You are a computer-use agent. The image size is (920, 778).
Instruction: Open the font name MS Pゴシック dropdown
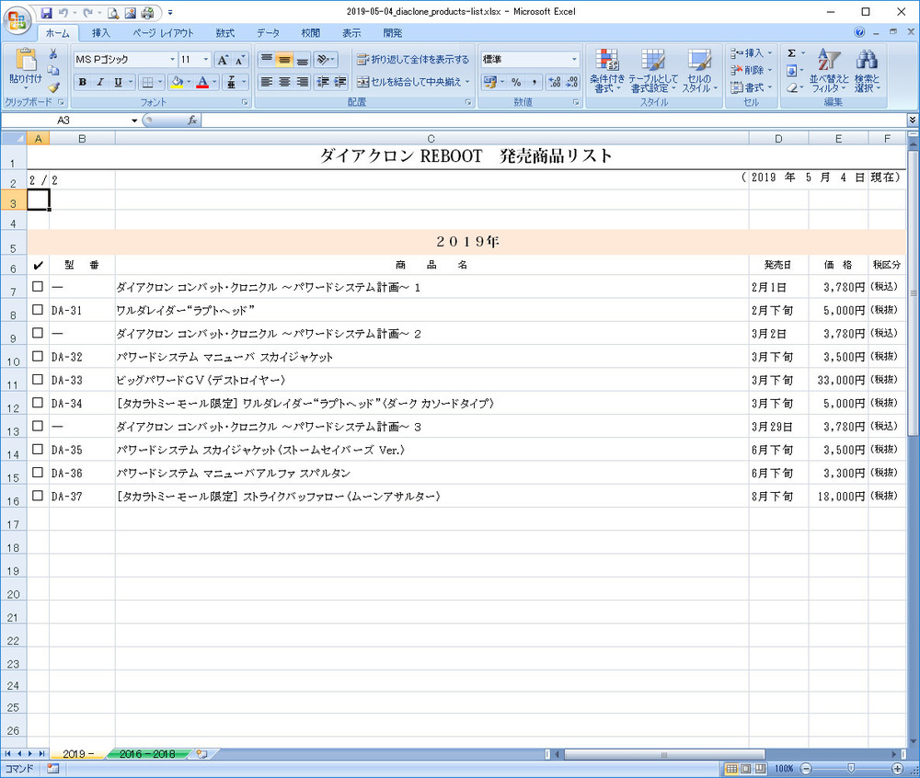coord(173,60)
